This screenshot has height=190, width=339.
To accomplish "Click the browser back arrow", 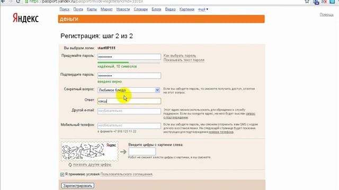I will point(3,1).
